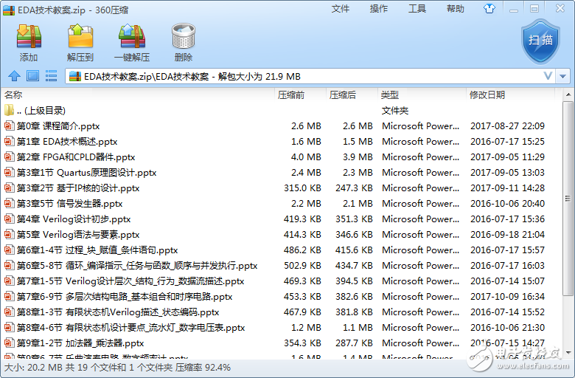Sort by the 压缩前 column header
The image size is (575, 378).
(x=290, y=95)
